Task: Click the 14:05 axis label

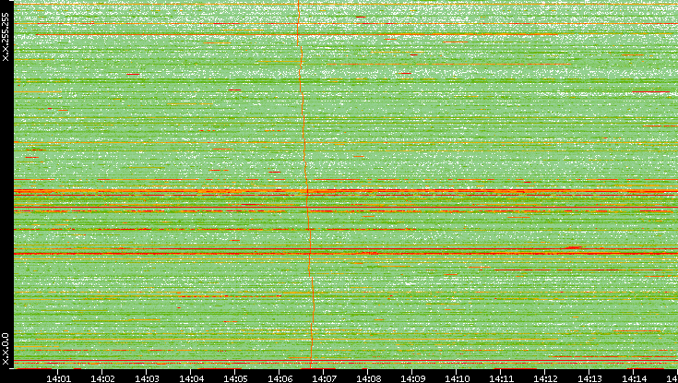Action: 235,378
